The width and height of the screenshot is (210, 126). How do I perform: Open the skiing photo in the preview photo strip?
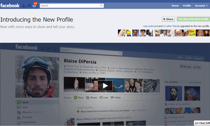151,86
